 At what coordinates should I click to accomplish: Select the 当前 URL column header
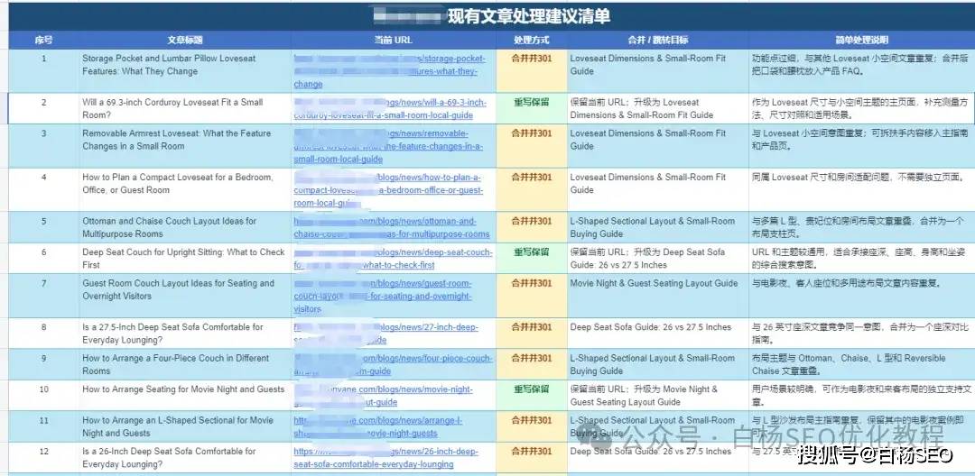(393, 40)
